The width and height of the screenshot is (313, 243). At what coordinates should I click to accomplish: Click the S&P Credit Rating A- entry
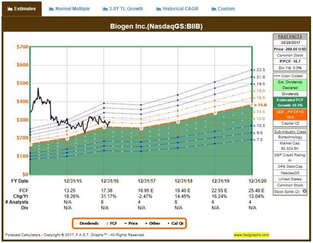click(290, 157)
